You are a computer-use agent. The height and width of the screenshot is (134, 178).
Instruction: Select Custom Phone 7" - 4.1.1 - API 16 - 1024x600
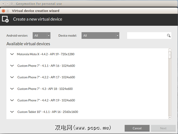(46, 66)
